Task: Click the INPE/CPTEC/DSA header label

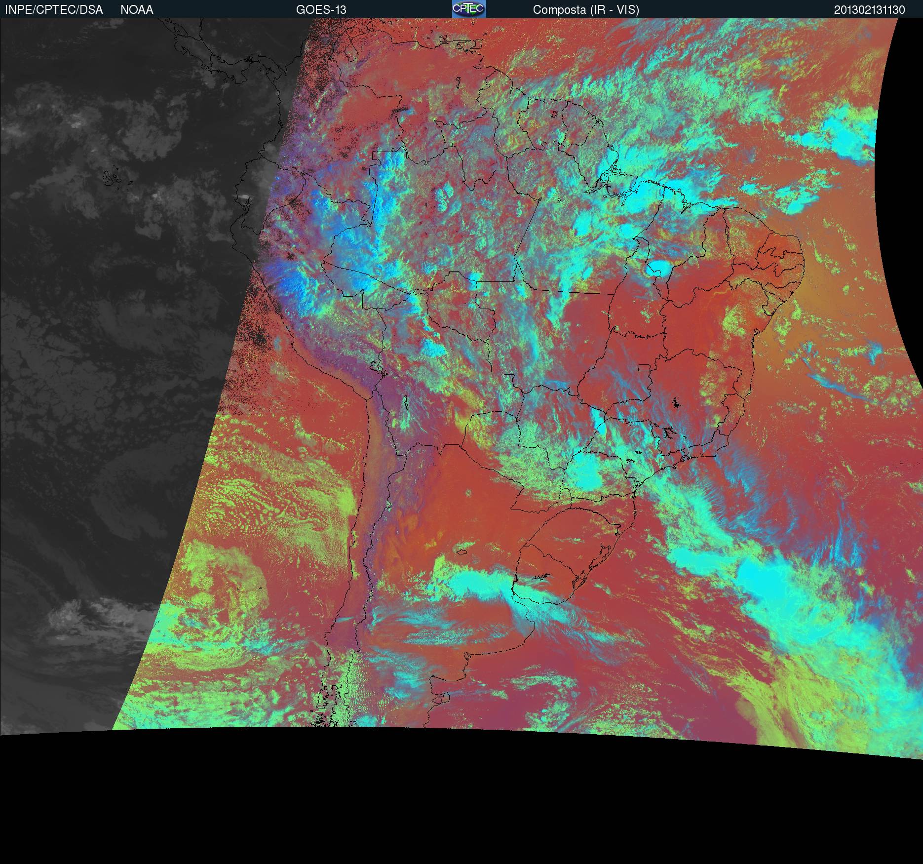Action: [x=54, y=10]
